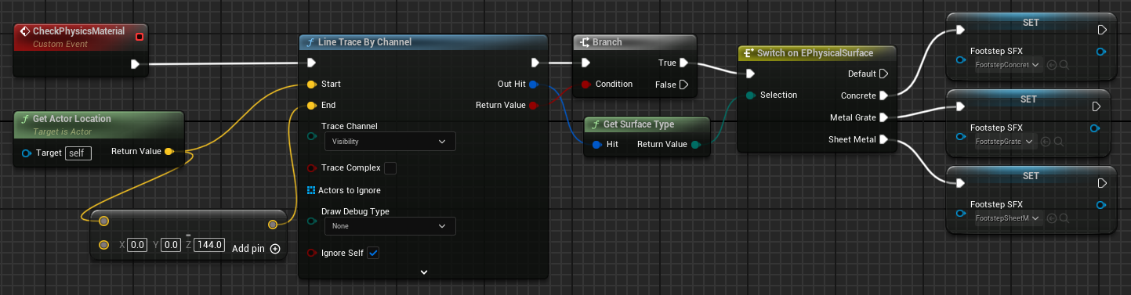Open the Trace Channel Visibility dropdown
Image resolution: width=1131 pixels, height=295 pixels.
(x=390, y=142)
